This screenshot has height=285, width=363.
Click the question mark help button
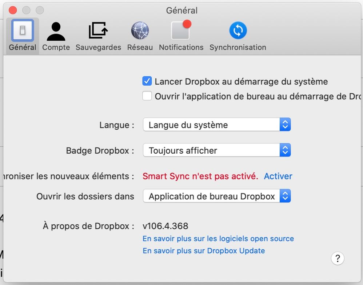click(x=338, y=258)
